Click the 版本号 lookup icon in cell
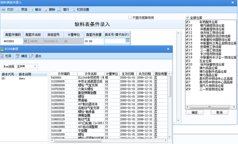The width and height of the screenshot is (238, 144). 127,40
